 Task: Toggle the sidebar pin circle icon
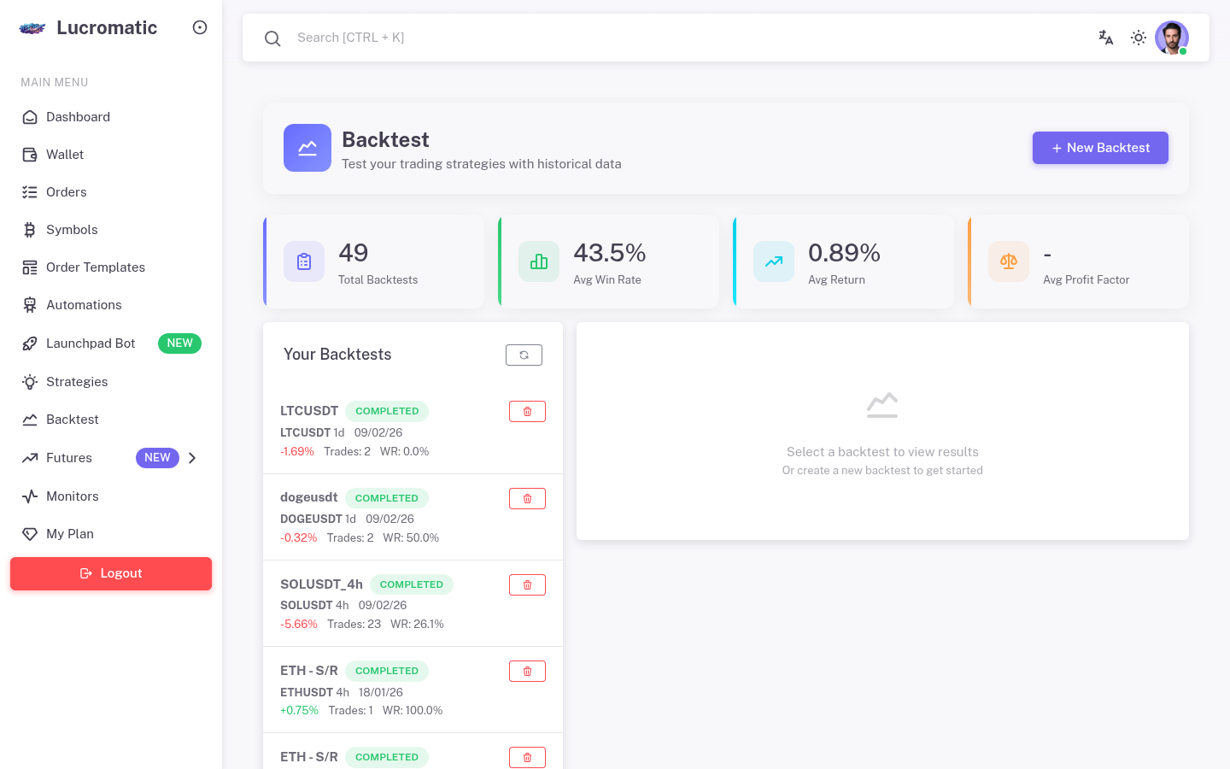(x=199, y=27)
